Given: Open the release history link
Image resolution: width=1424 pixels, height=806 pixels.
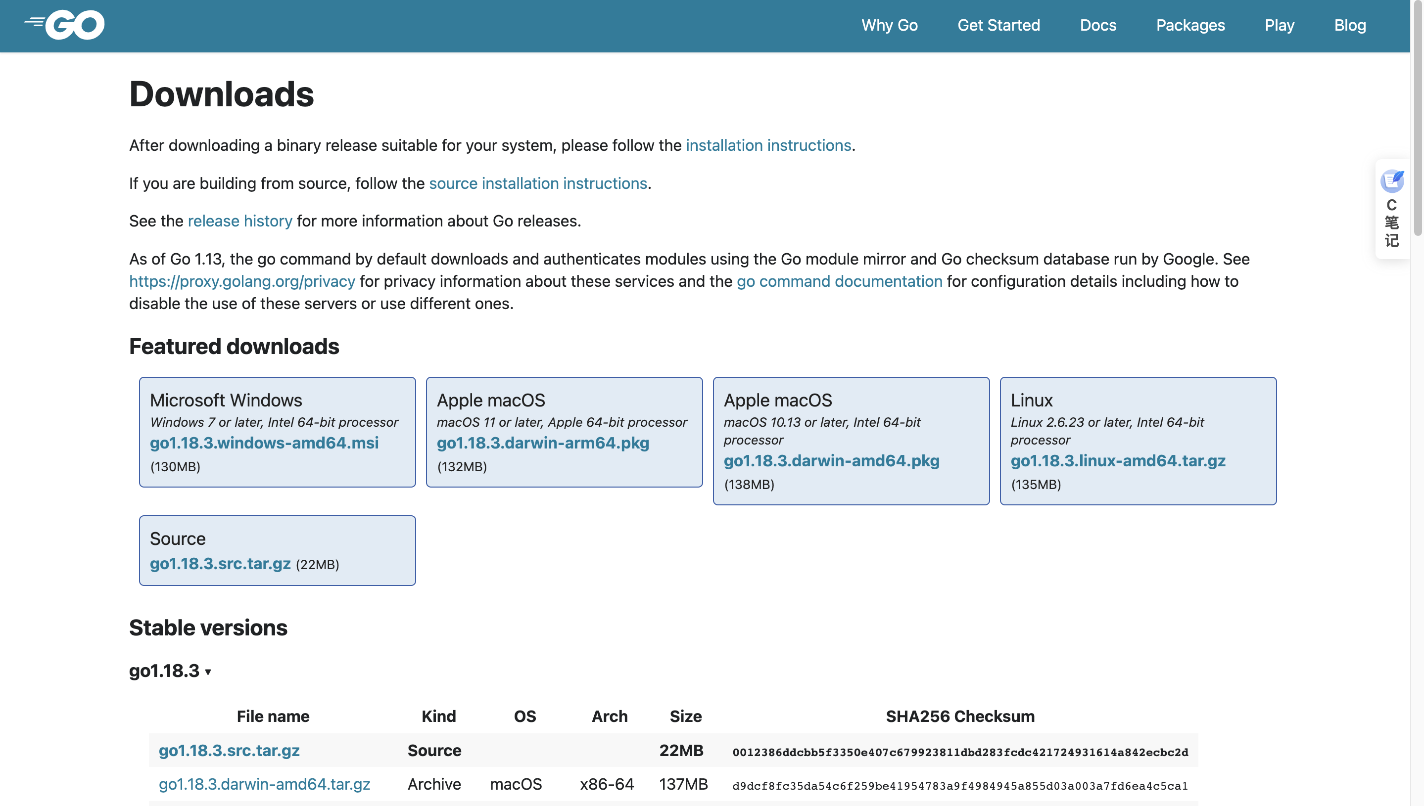Looking at the screenshot, I should coord(240,221).
